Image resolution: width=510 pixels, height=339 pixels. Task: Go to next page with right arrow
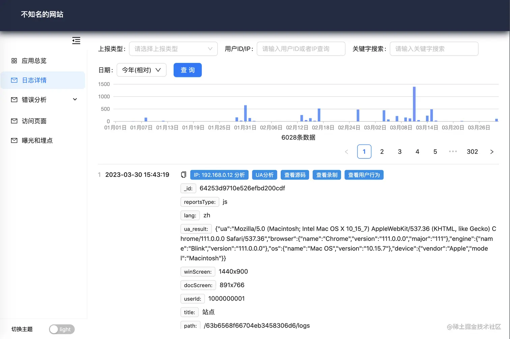[x=492, y=152]
